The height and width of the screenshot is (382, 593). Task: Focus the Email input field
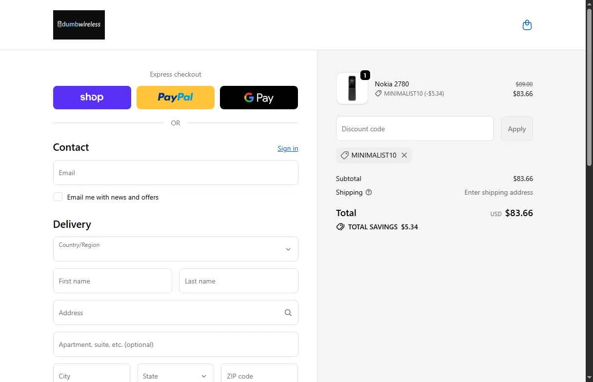point(176,173)
